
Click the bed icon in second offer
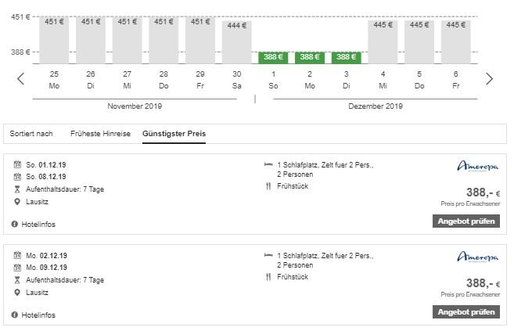point(268,255)
